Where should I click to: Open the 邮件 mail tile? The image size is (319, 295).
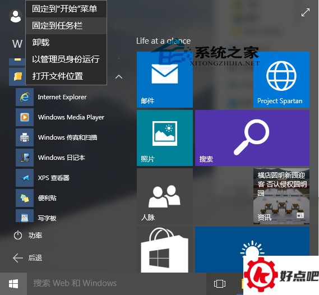coord(165,80)
